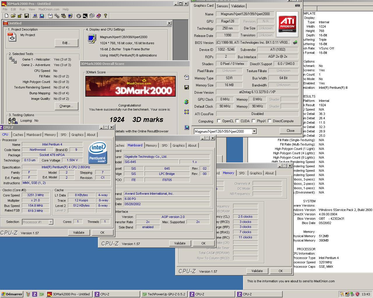Screen dimensions: 373x298
Task: Click Validate in the CPU-Z CPU window
Action: pos(79,233)
